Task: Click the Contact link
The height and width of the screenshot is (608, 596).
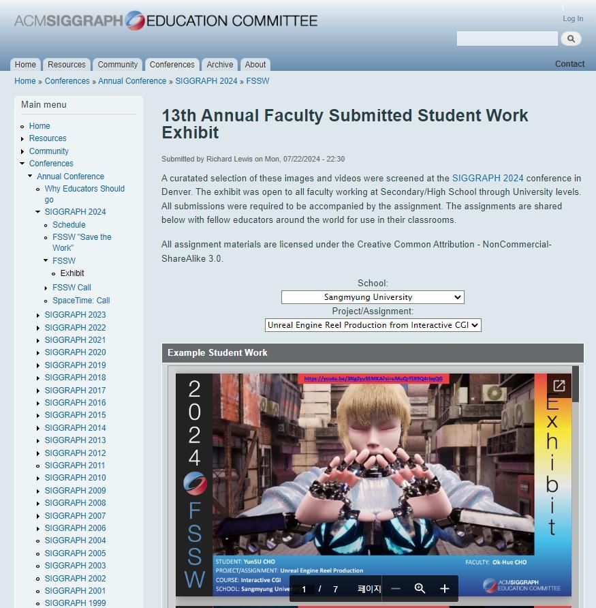Action: [569, 64]
